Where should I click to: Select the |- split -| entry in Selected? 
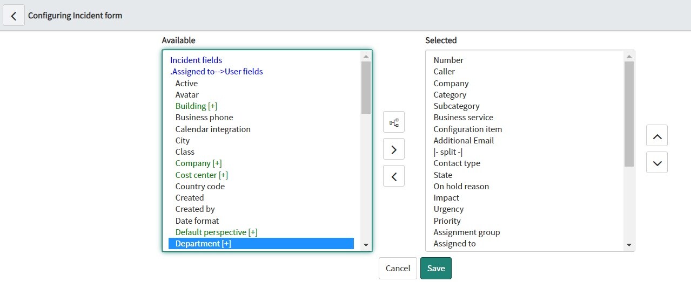448,152
